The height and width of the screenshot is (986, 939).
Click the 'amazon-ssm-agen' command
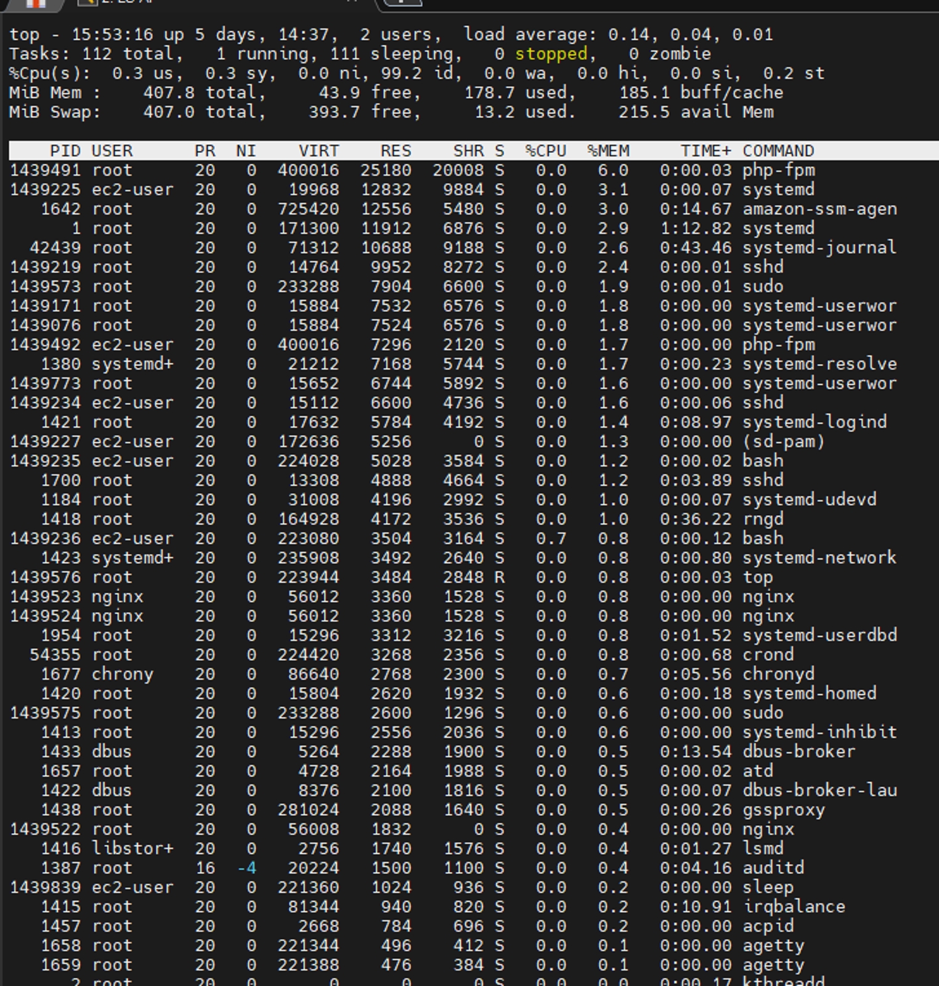[x=819, y=209]
